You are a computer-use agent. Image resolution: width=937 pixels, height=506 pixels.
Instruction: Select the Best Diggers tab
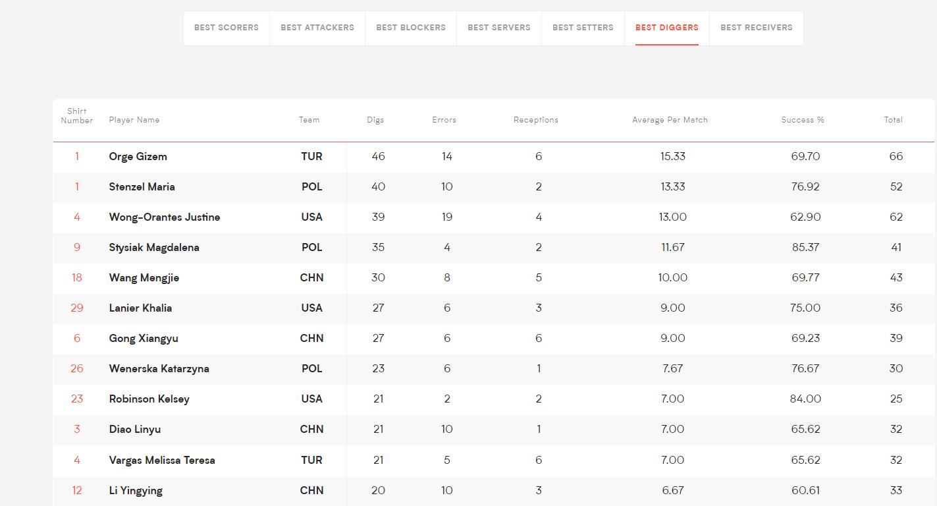(667, 28)
